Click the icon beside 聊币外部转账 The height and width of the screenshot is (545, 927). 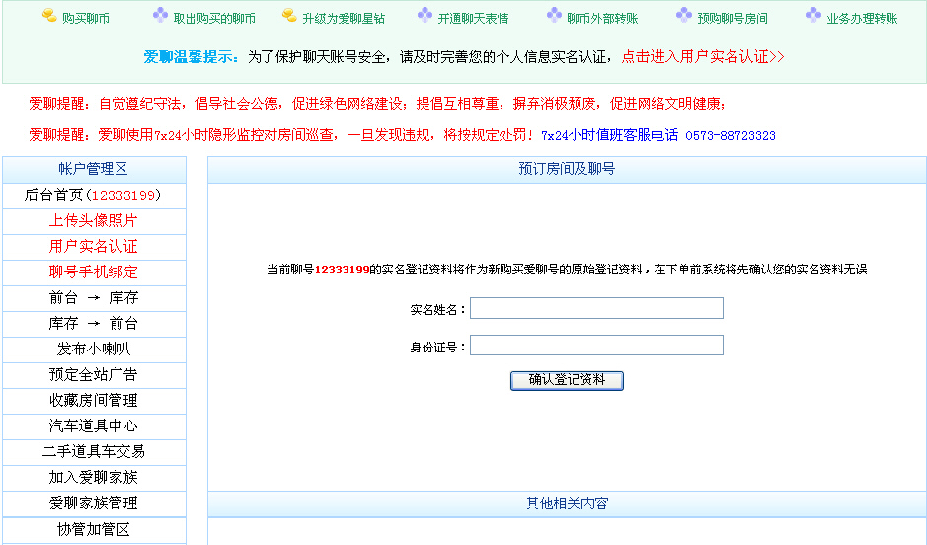point(554,16)
